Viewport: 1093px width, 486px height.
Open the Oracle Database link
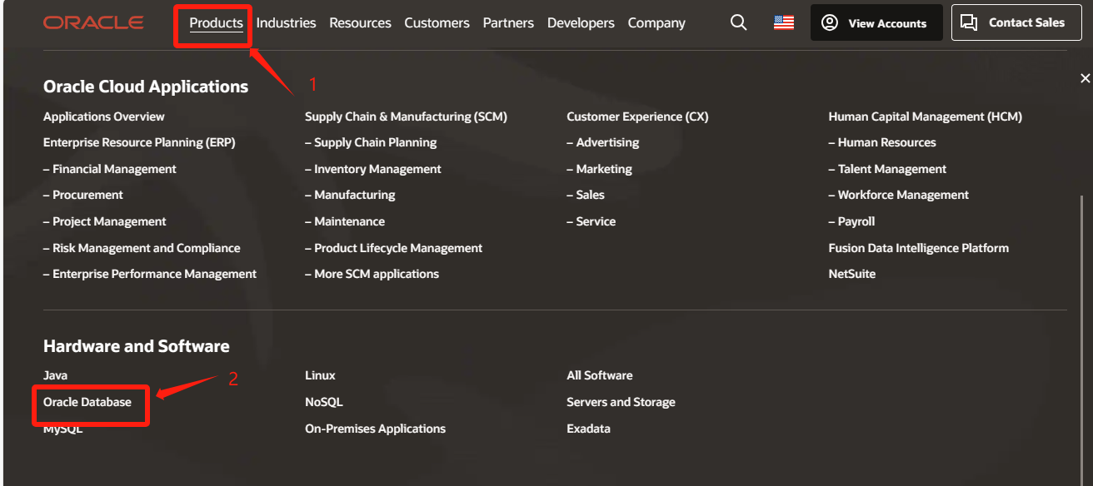[x=87, y=402]
